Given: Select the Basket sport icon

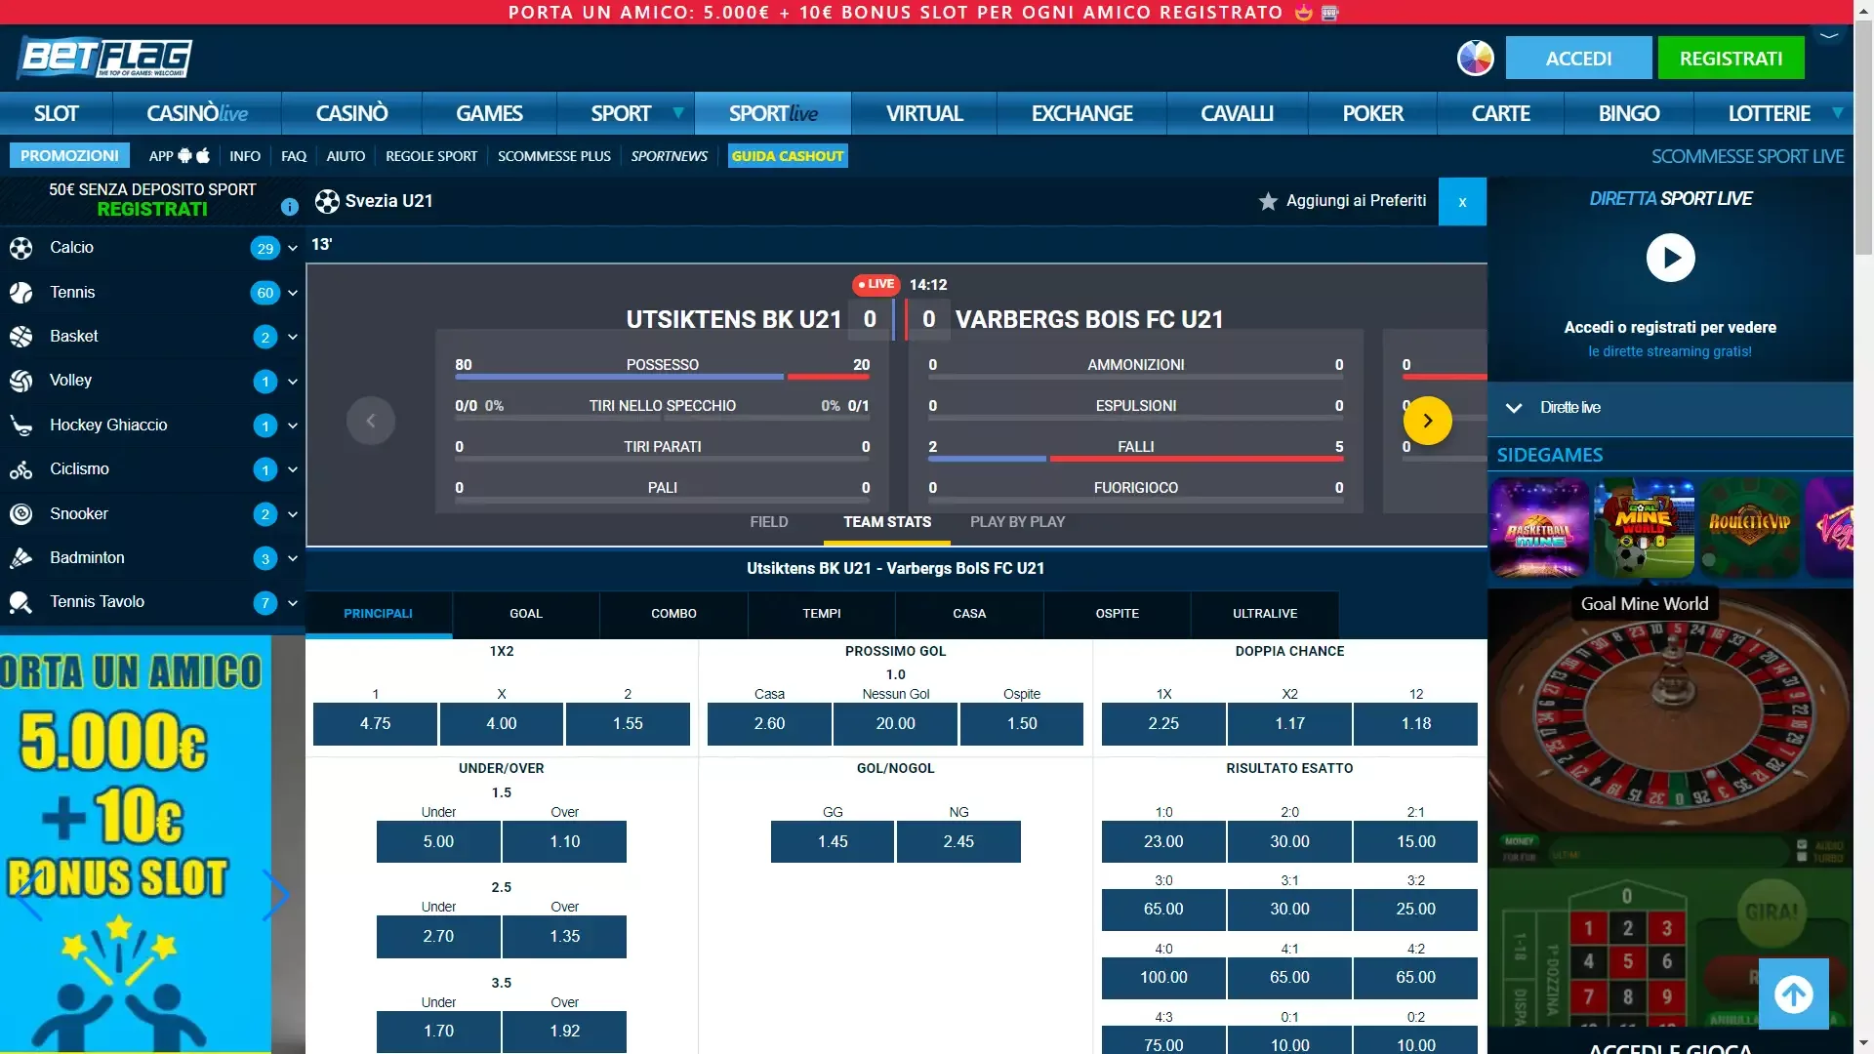Looking at the screenshot, I should pos(21,336).
